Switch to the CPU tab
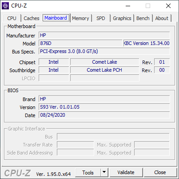The image size is (179, 179). click(12, 18)
